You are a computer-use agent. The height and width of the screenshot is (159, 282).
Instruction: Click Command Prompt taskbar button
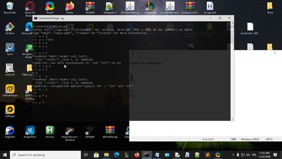click(x=147, y=155)
